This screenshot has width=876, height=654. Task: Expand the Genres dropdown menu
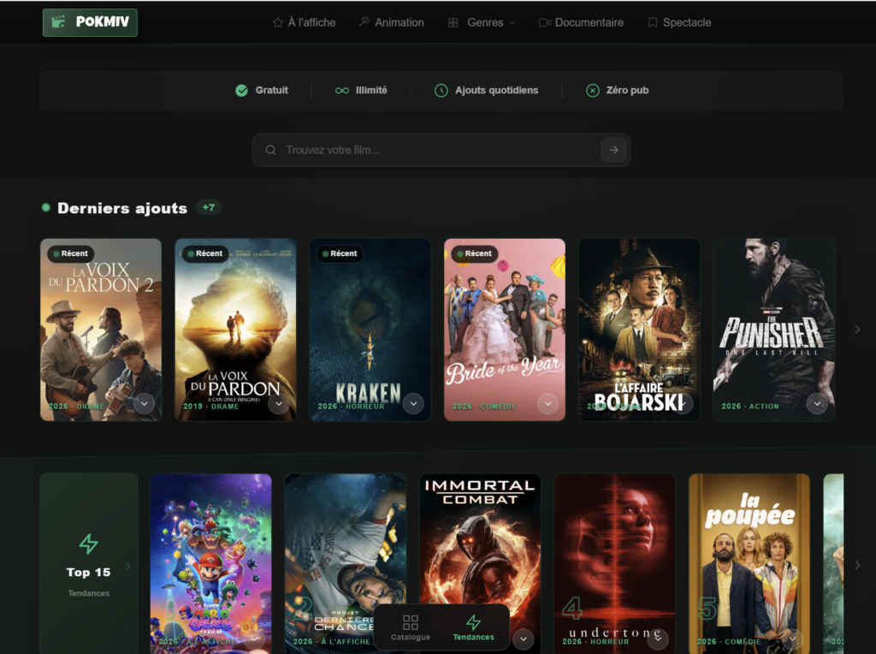point(482,22)
